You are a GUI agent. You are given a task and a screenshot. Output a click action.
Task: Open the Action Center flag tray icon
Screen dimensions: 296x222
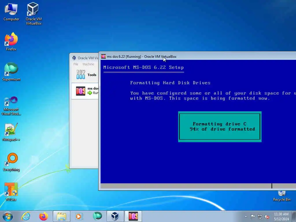pos(253,217)
